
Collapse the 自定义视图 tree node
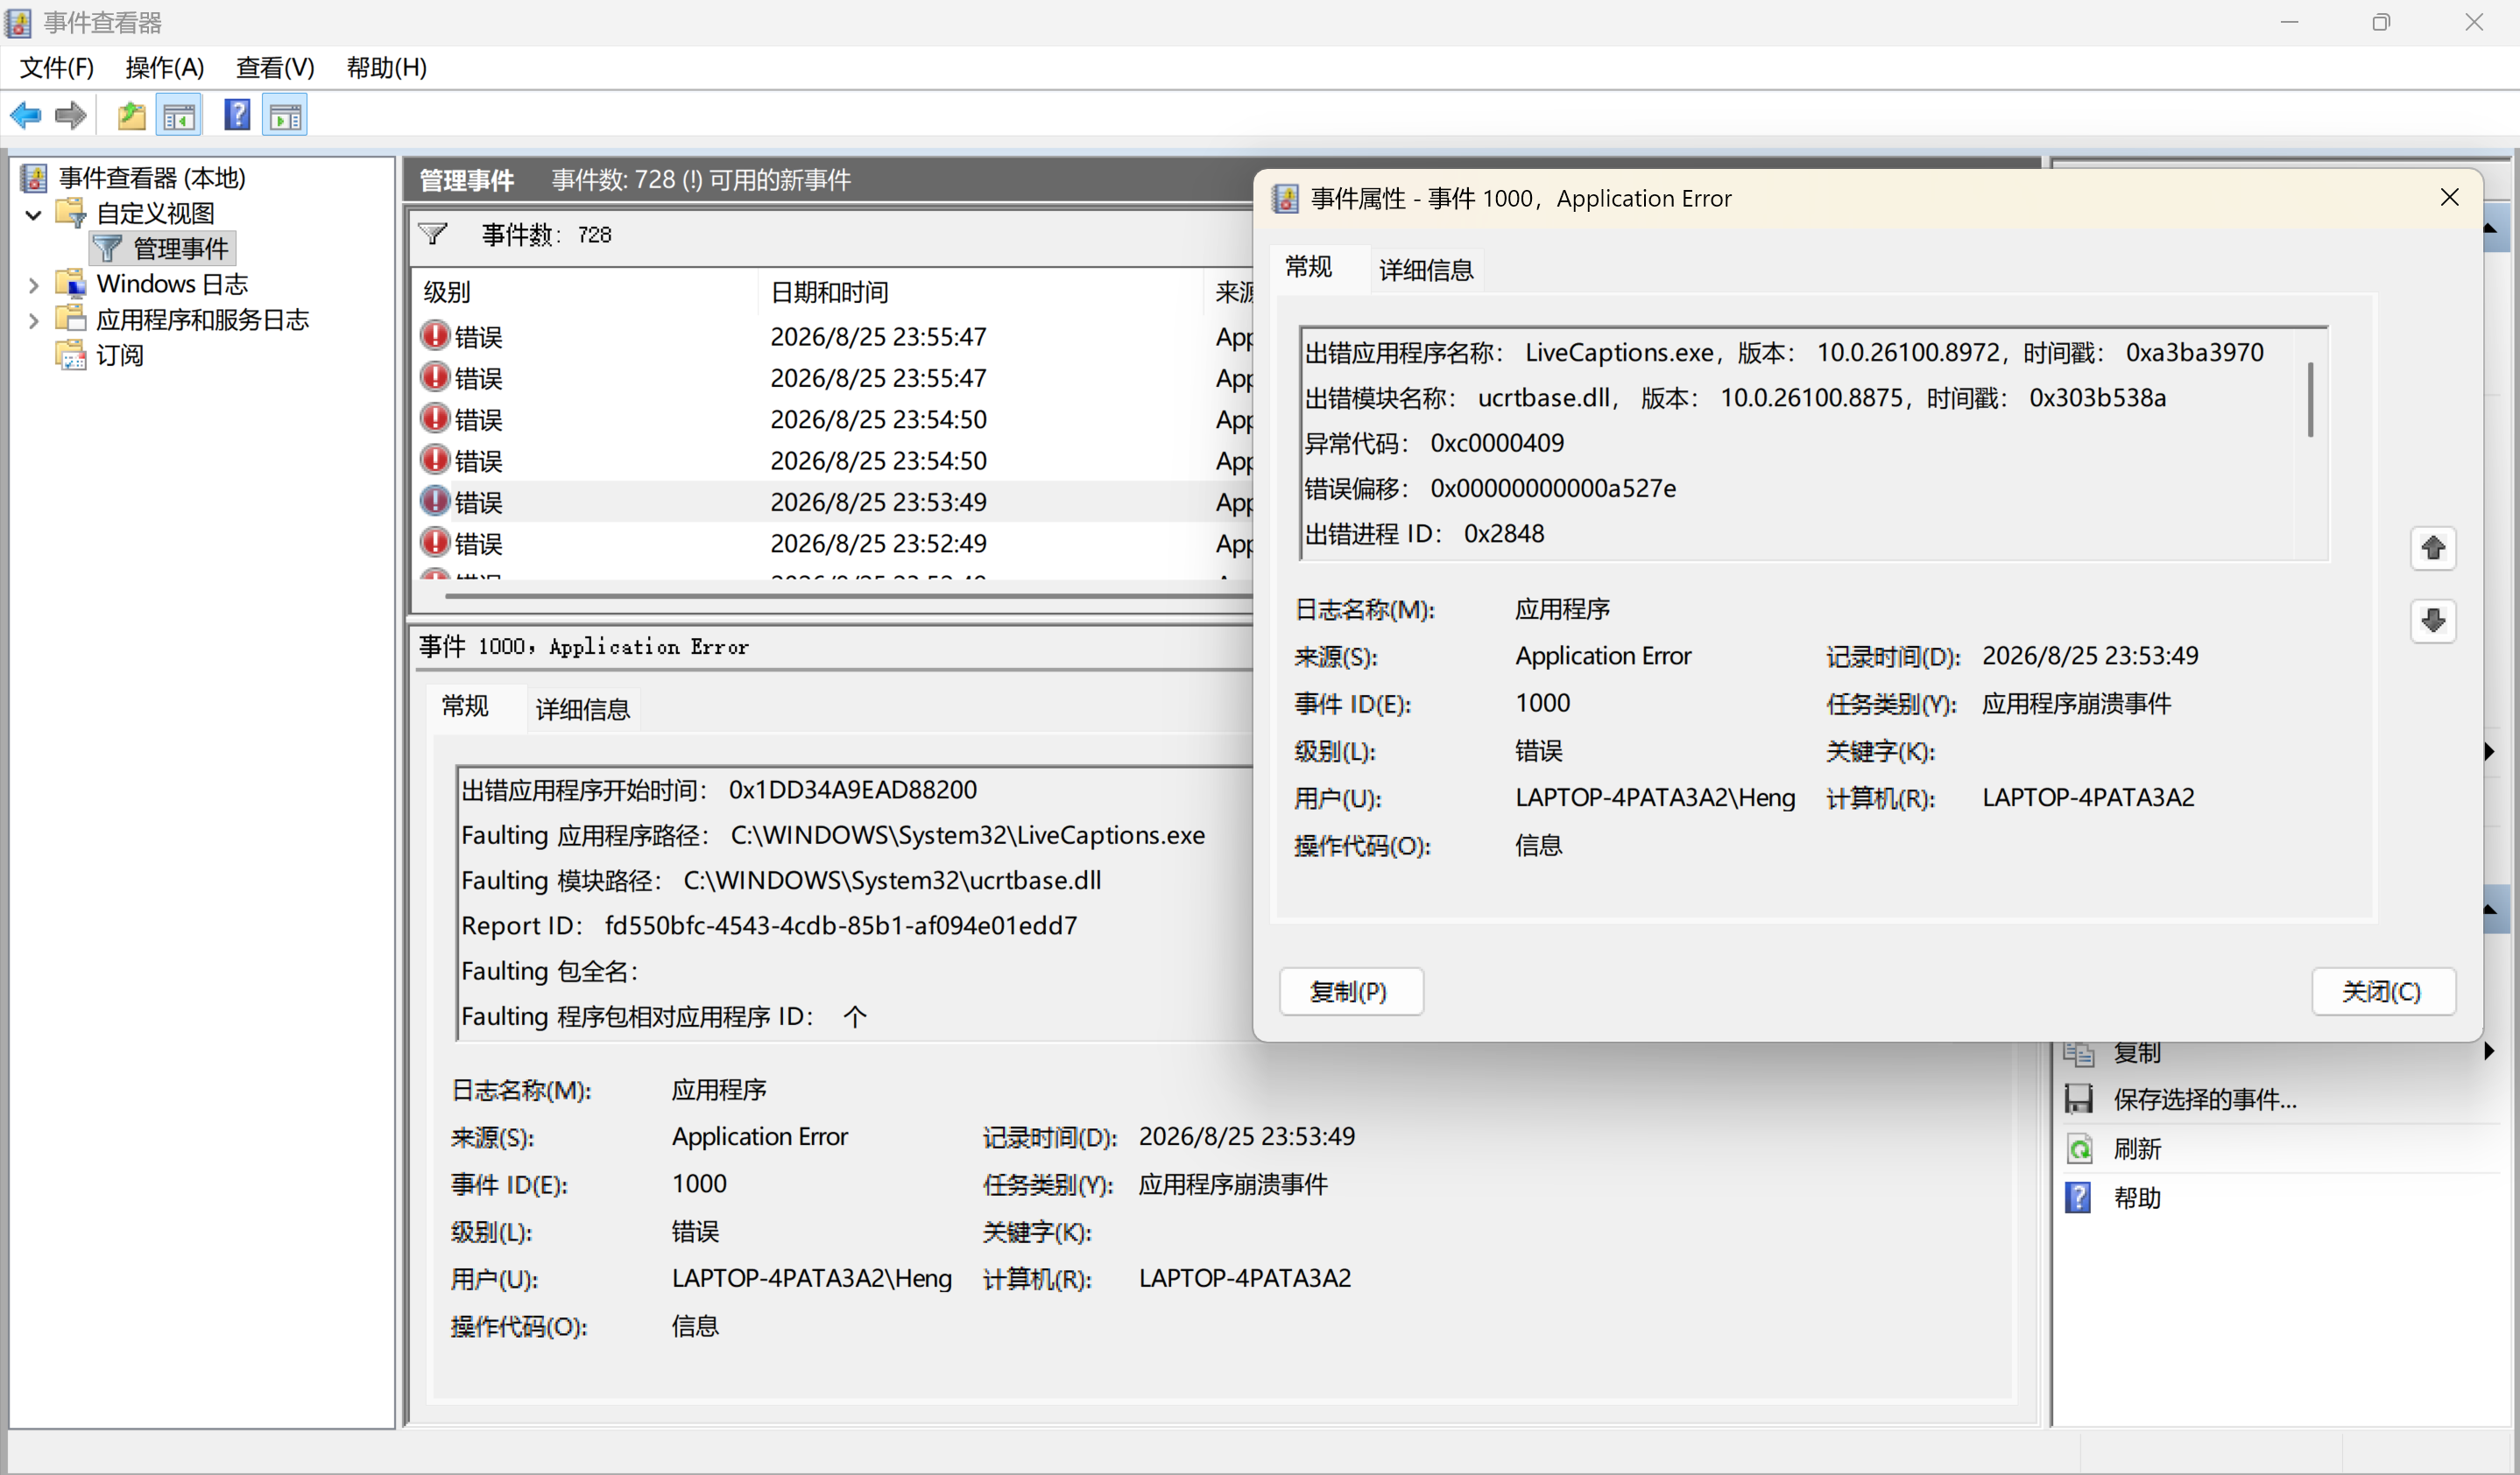point(33,214)
